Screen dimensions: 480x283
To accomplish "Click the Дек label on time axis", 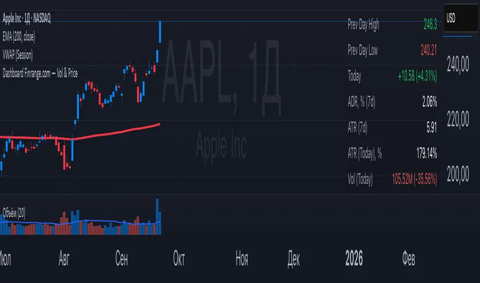I will [294, 259].
